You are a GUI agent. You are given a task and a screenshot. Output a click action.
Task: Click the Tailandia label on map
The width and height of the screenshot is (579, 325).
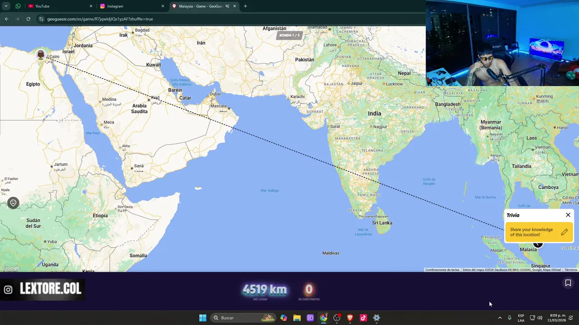coord(522,167)
